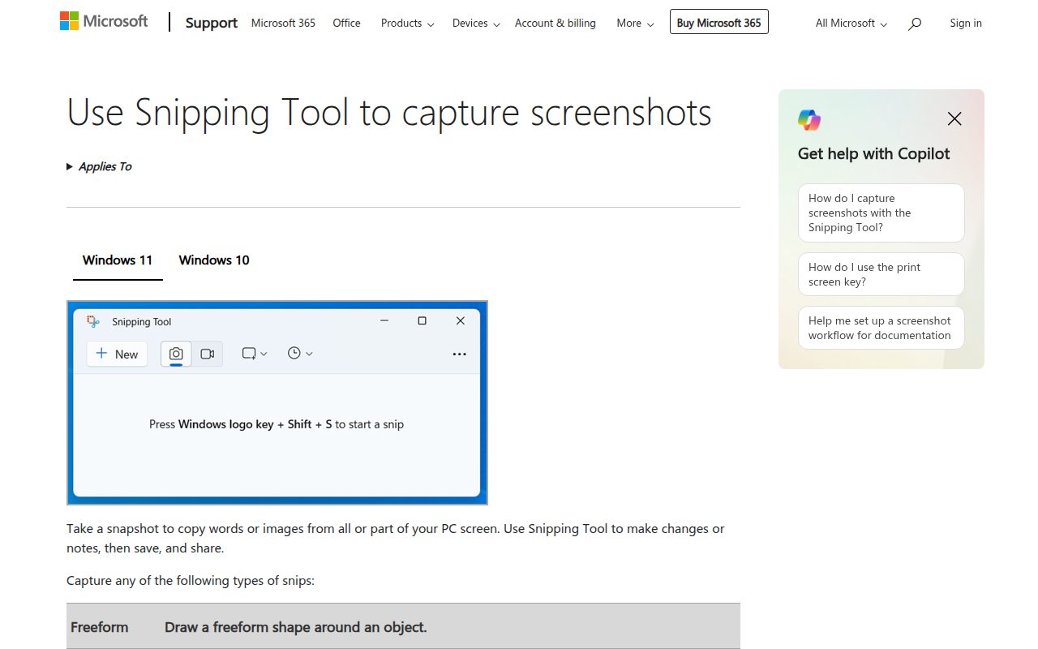The image size is (1038, 649).
Task: Click the Copilot logo icon
Action: tap(809, 120)
